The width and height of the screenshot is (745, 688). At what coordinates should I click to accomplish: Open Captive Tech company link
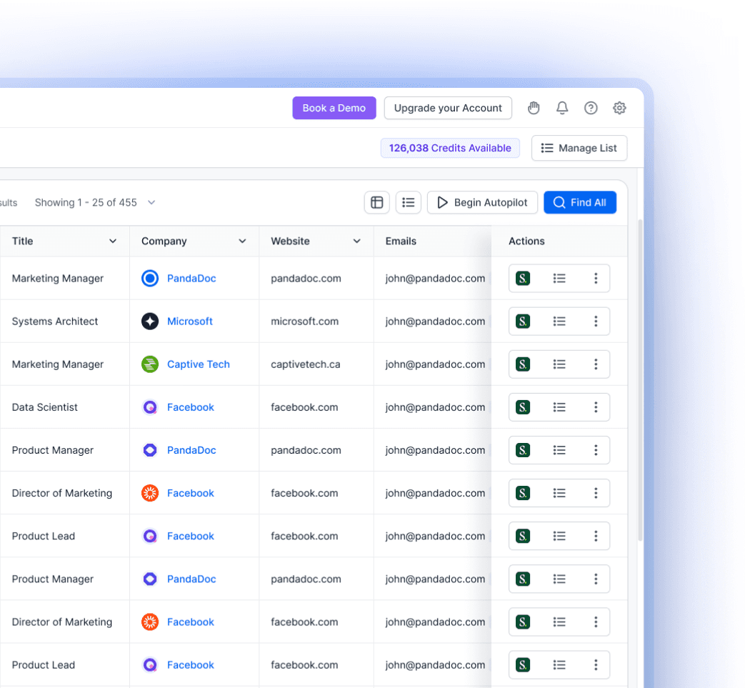pyautogui.click(x=198, y=364)
